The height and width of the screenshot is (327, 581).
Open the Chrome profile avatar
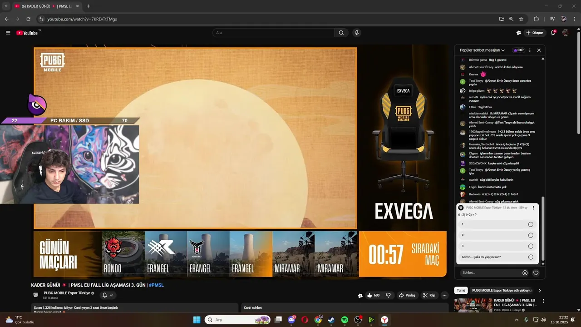coord(564,19)
